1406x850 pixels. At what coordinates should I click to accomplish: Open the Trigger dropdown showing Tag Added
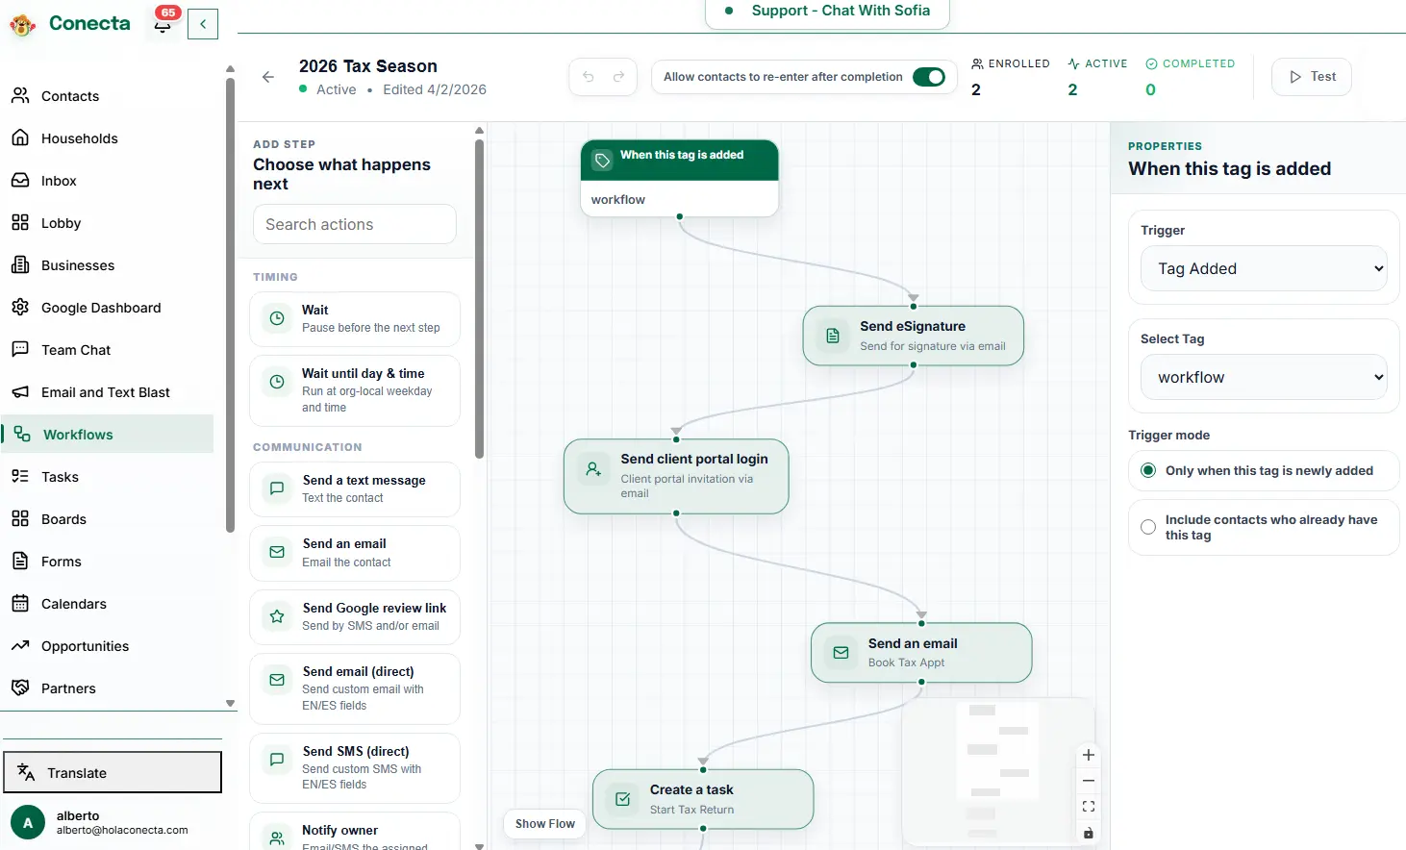point(1263,268)
